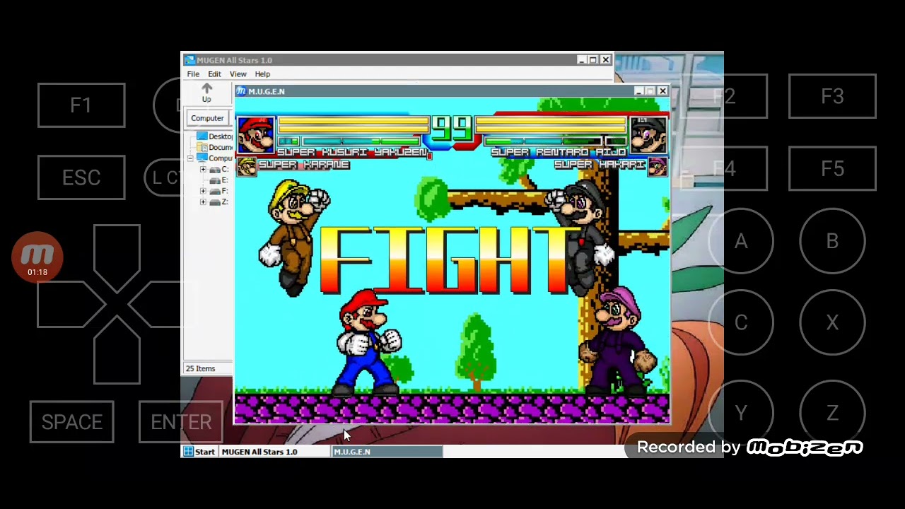Click the Mario player one portrait
Screen dimensions: 905x509
tap(256, 136)
